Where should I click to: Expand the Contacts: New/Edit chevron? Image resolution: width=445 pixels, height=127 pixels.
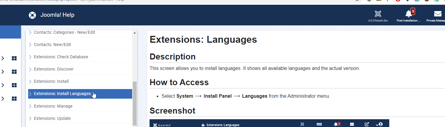(30, 45)
